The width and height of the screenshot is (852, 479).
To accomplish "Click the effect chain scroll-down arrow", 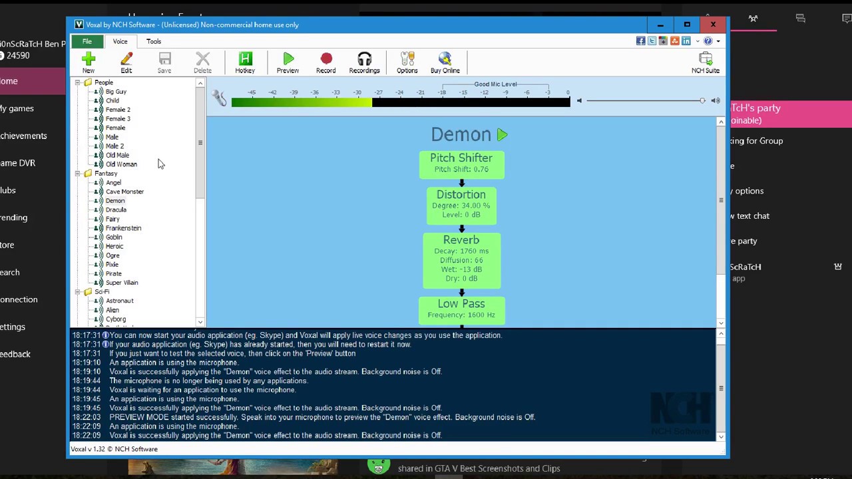I will click(x=721, y=323).
